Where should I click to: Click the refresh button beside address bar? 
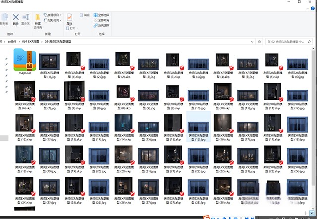tap(260, 42)
